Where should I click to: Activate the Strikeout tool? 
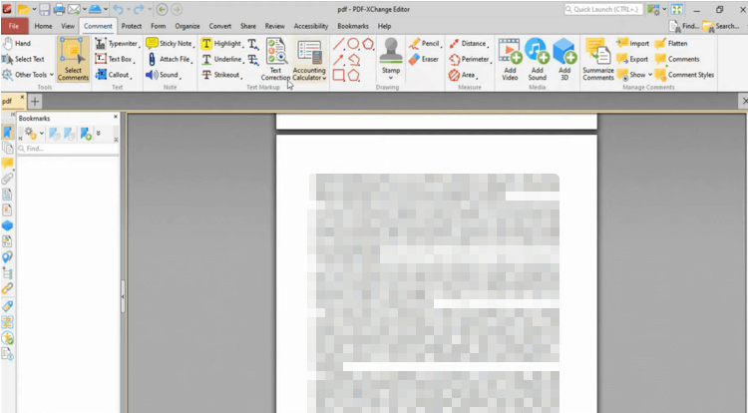[x=221, y=75]
